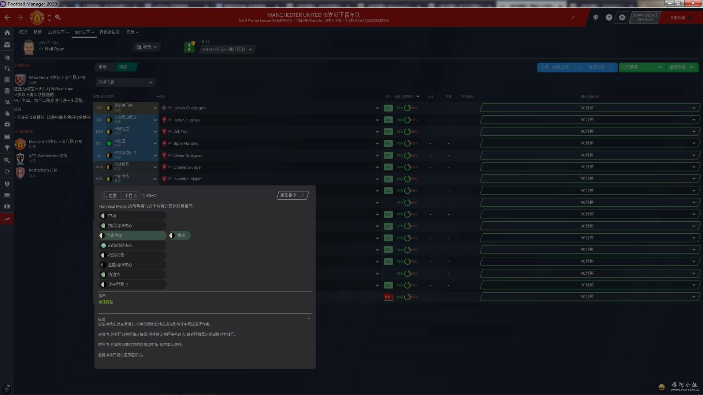
Task: Open the 职责 dropdown
Action: pos(147,47)
